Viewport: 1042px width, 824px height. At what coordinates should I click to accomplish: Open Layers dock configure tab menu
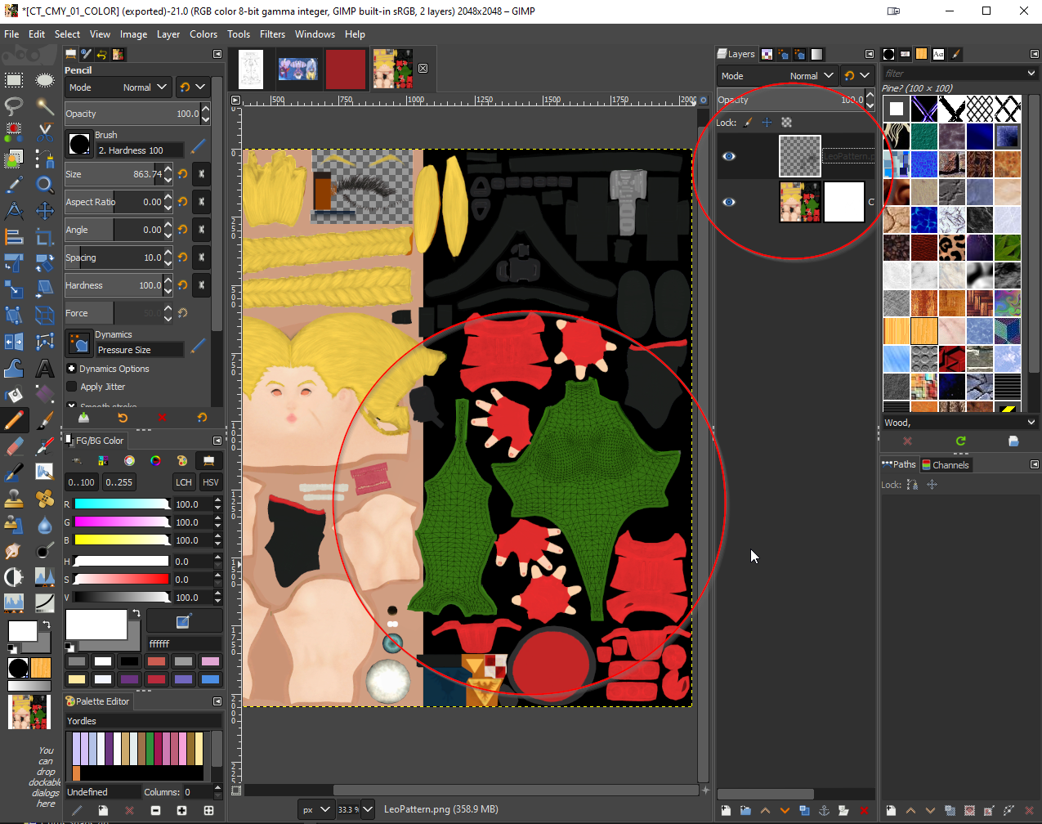click(870, 54)
